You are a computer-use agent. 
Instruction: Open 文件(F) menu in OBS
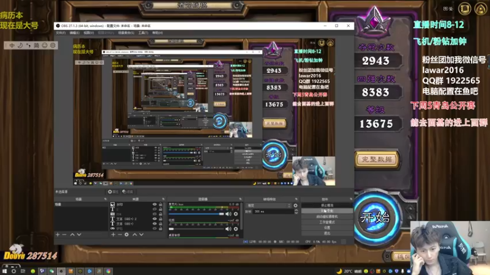click(x=61, y=33)
